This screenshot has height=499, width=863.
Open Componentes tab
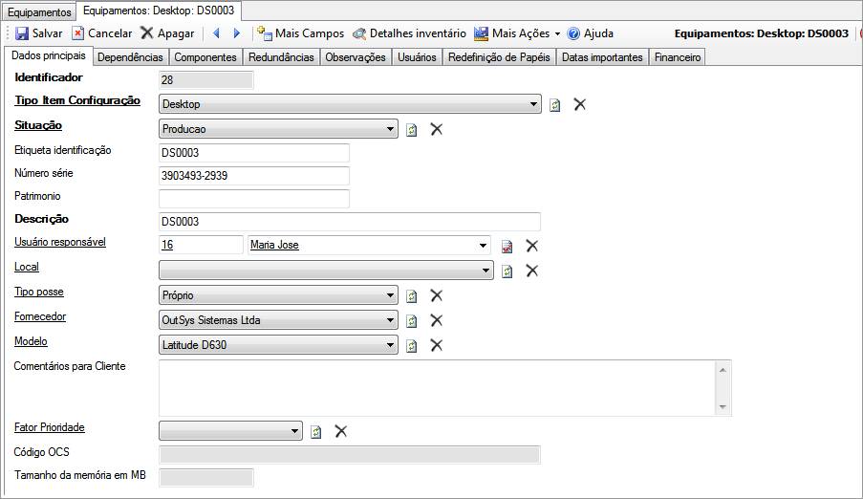pos(205,57)
